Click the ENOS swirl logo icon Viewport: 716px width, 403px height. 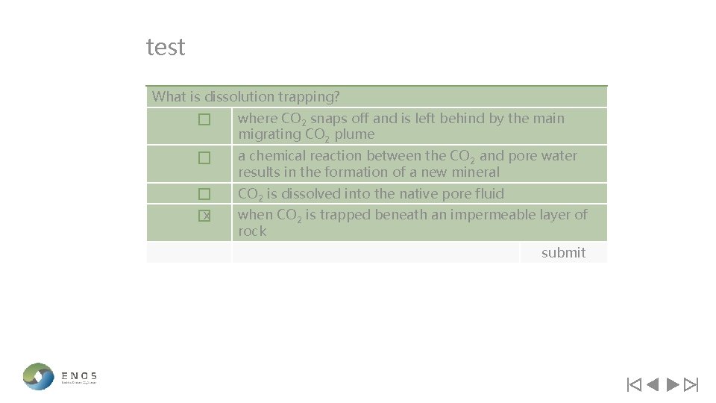pyautogui.click(x=38, y=376)
